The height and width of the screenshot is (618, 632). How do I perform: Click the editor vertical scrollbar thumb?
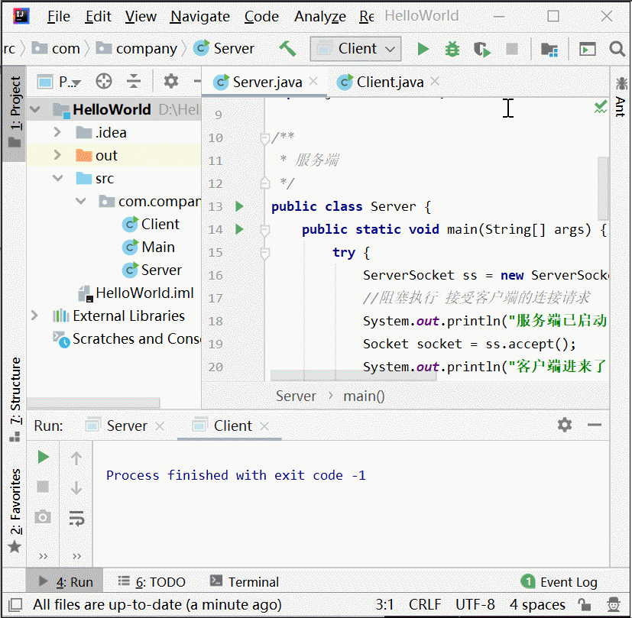tap(603, 188)
